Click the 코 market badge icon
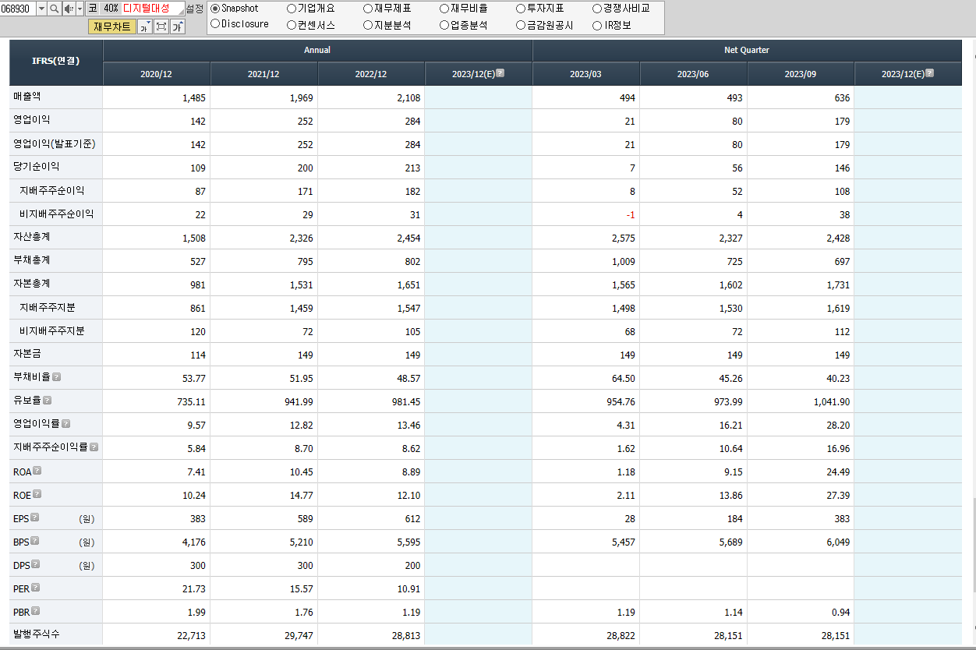The image size is (976, 650). (93, 9)
